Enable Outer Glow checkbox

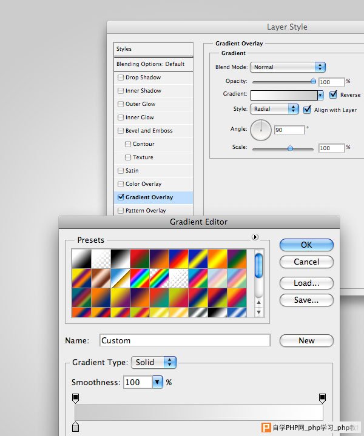[121, 104]
